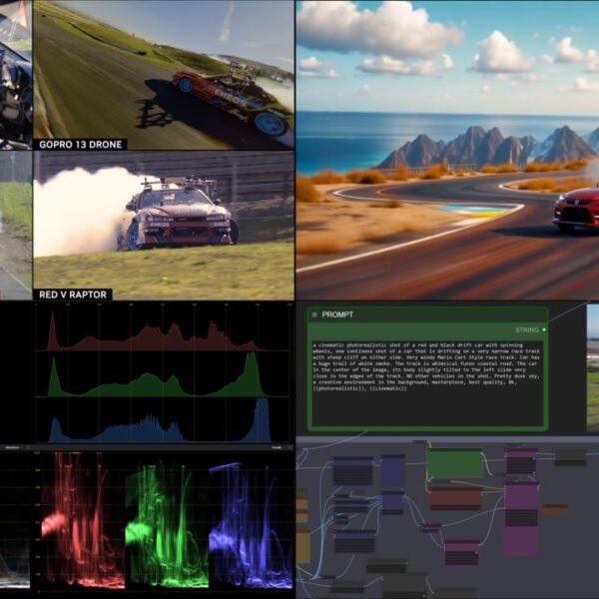Screen dimensions: 599x599
Task: Select the AI-generated coastal road image
Action: coord(447,150)
